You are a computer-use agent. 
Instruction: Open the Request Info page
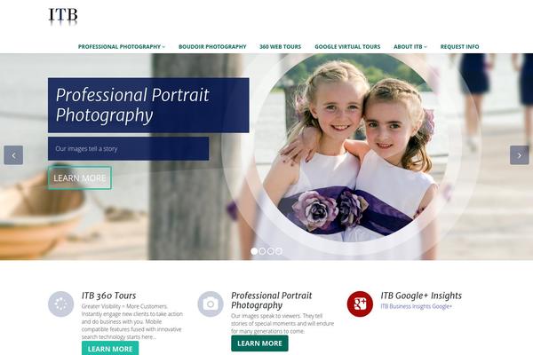coord(459,46)
